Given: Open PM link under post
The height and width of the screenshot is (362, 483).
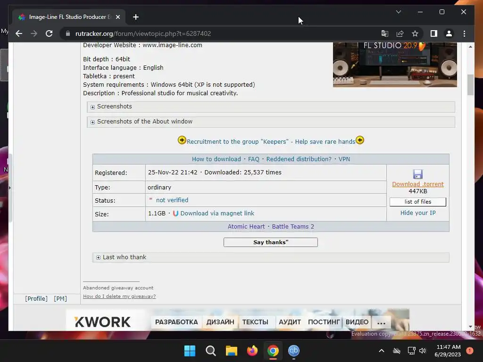Looking at the screenshot, I should coord(60,298).
